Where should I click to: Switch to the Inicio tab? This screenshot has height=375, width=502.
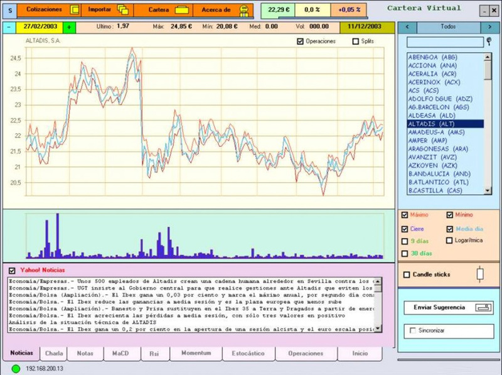[360, 354]
